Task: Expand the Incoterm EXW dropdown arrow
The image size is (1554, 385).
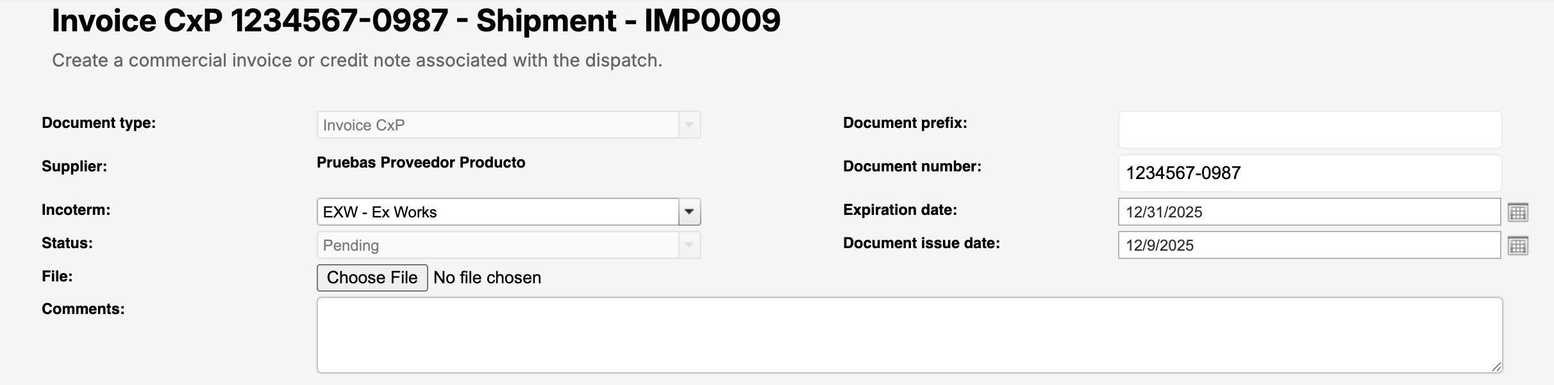Action: coord(689,212)
